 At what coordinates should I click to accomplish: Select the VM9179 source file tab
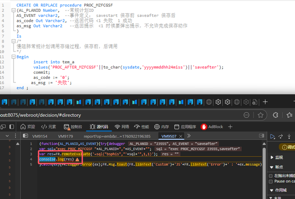(x=65, y=136)
